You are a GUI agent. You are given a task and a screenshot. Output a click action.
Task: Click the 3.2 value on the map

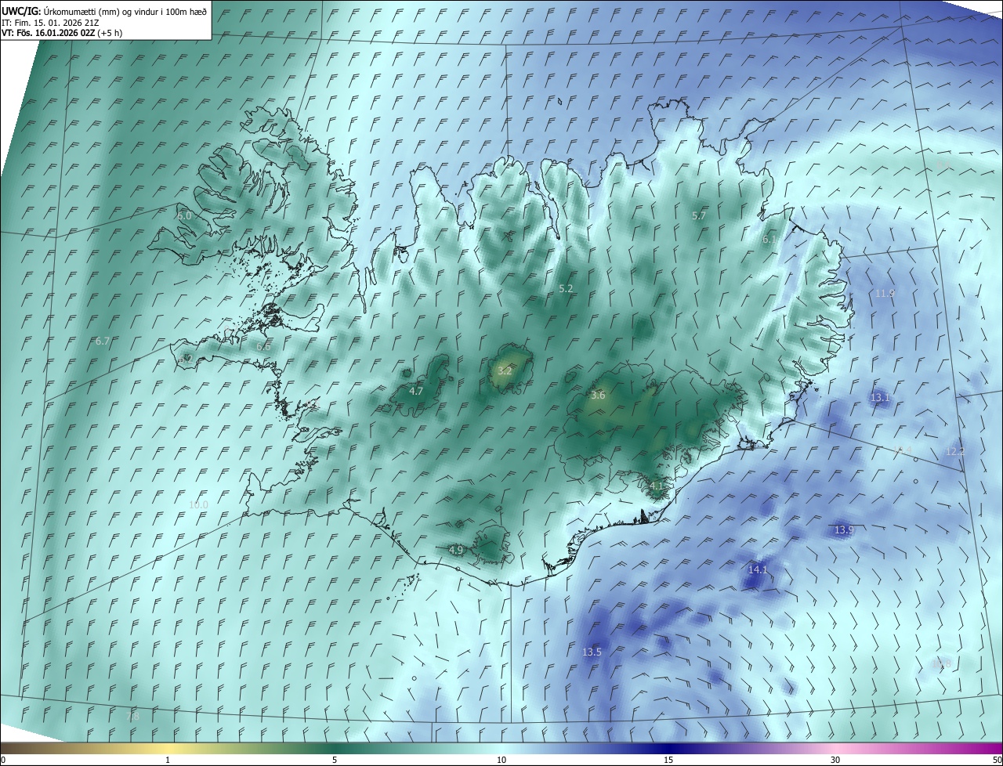tap(505, 371)
